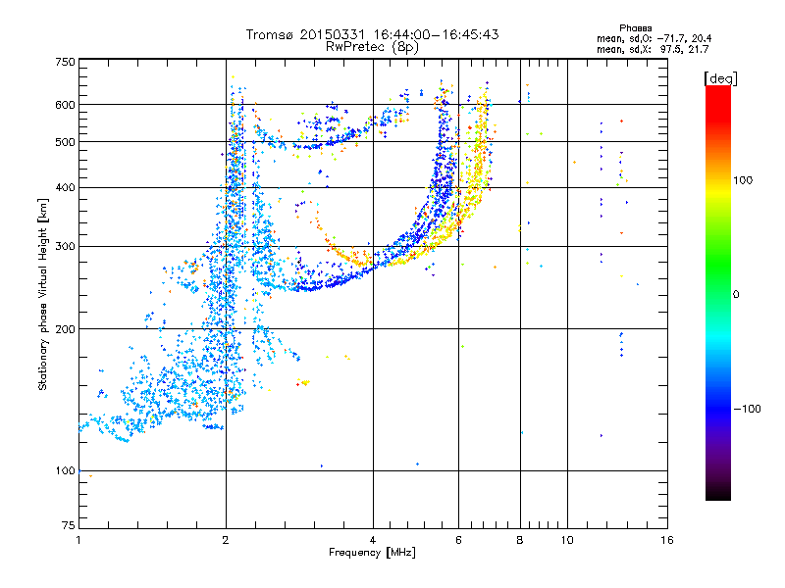This screenshot has width=785, height=588.
Task: Click the x-axis tick label "10"
Action: (x=567, y=540)
